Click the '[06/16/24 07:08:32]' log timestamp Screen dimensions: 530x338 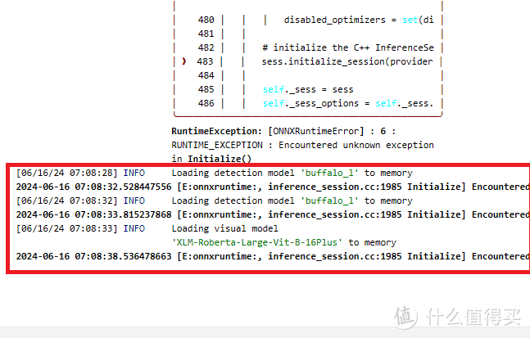pyautogui.click(x=67, y=201)
